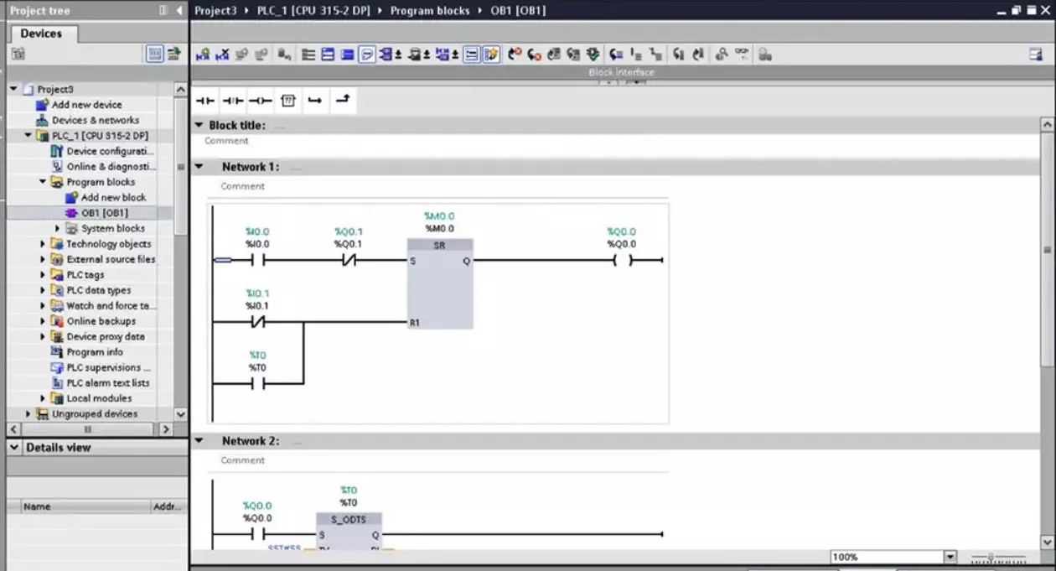Expand the Technology objects folder

[44, 244]
